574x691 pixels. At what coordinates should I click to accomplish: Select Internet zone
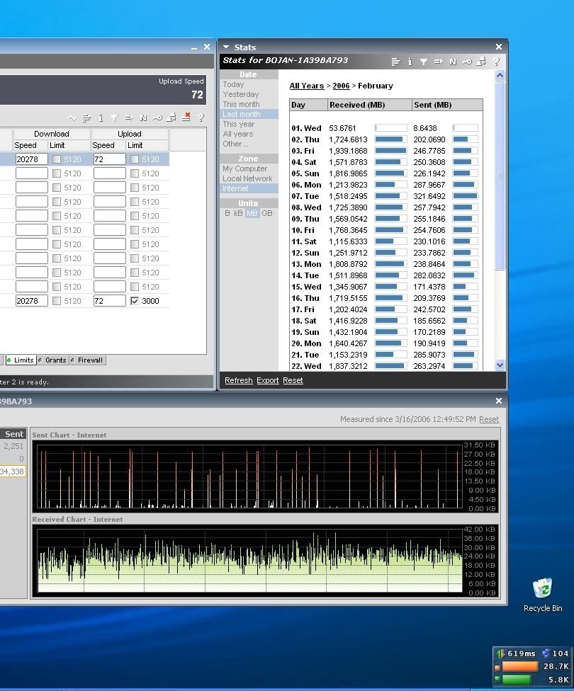coord(249,188)
